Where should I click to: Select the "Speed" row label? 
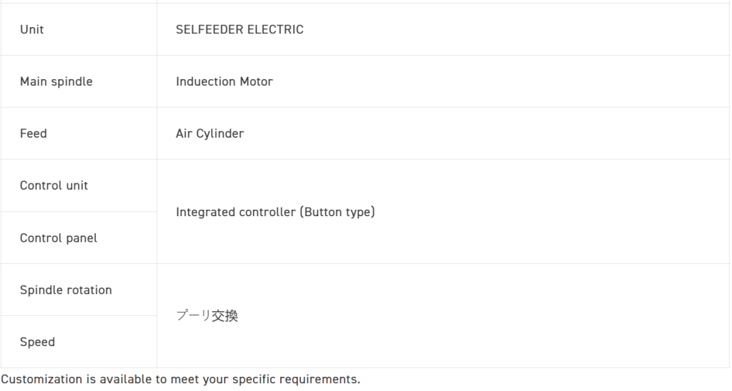pyautogui.click(x=37, y=342)
